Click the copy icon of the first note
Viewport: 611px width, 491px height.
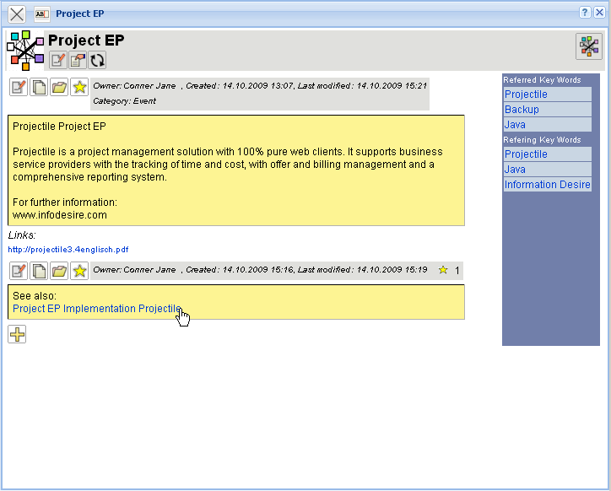click(x=39, y=87)
